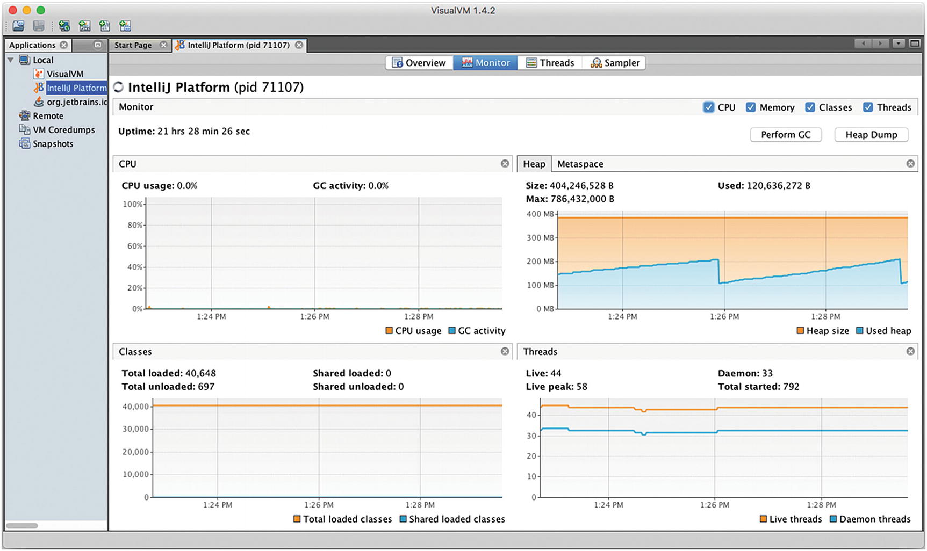Click the GC activity legend swatch

[452, 331]
